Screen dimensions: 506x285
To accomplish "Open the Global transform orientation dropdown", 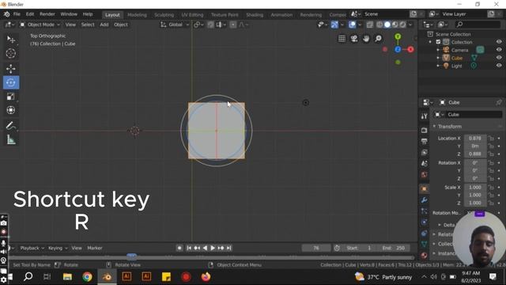I will click(175, 25).
